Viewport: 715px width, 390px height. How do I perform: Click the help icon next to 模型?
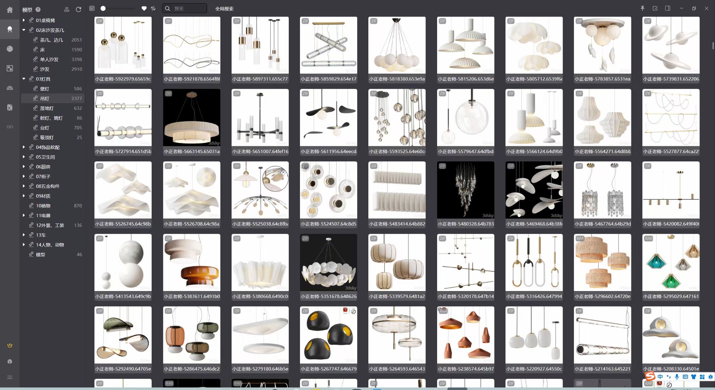tap(38, 9)
